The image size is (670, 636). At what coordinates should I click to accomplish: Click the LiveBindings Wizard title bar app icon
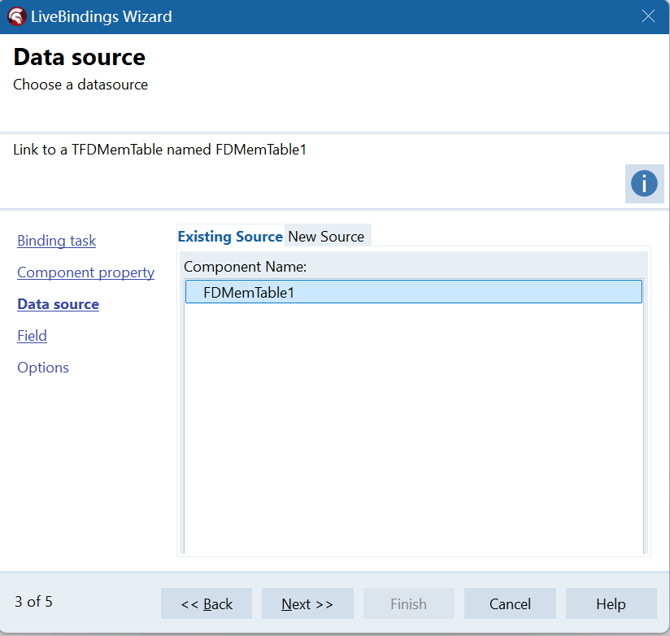point(16,16)
